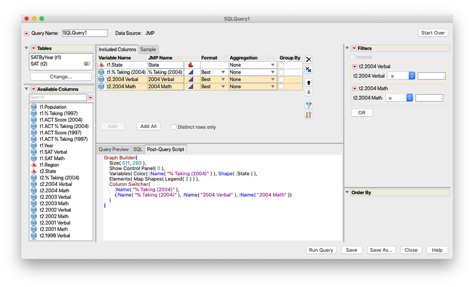Click the Change... tables button
Screen dimensions: 474x287
coord(61,77)
